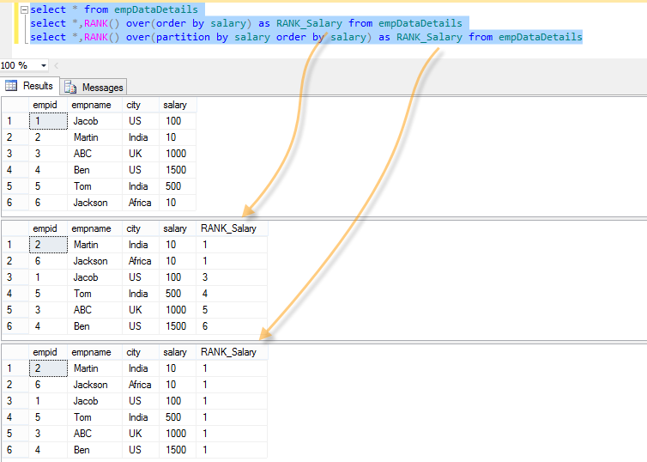Click the editor's left scroll arrow beside the zoom box
Screen dimensions: 647x462
tap(57, 65)
